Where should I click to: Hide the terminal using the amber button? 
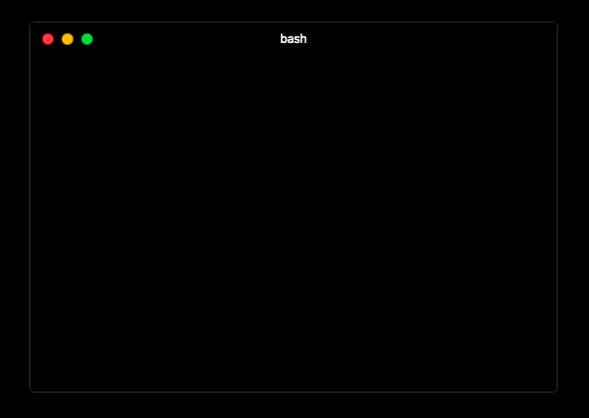pyautogui.click(x=68, y=39)
